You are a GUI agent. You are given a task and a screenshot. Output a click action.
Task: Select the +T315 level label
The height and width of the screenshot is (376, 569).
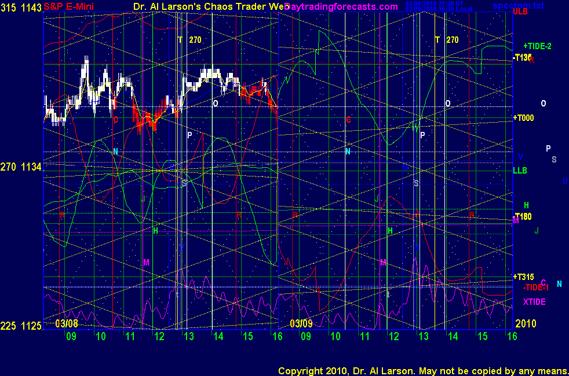click(523, 277)
